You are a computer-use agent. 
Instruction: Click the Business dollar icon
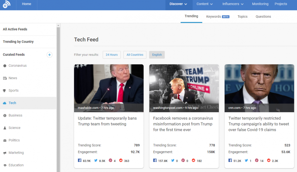pos(5,115)
